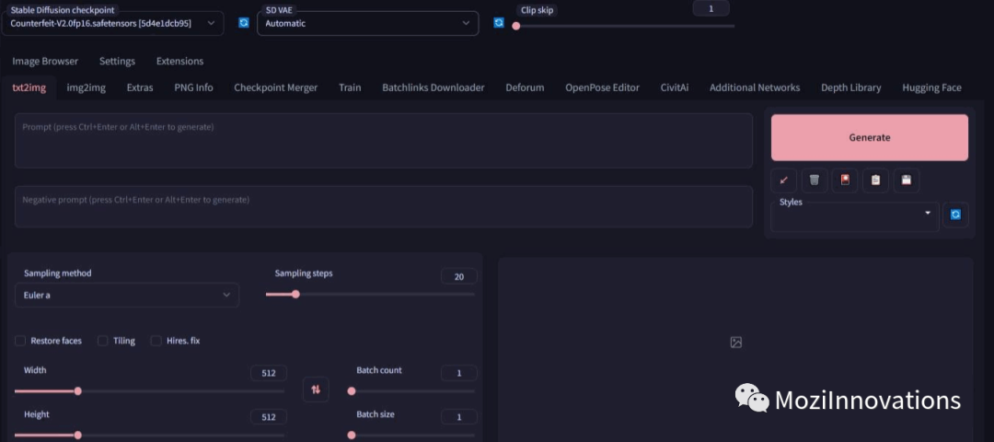Refresh the SD VAE list
Image resolution: width=994 pixels, height=442 pixels.
pos(499,23)
